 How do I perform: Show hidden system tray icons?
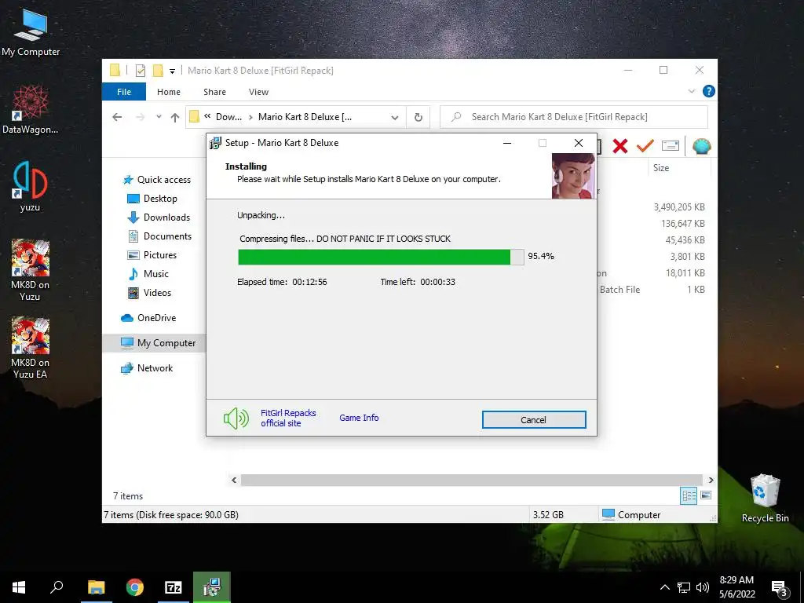tap(664, 587)
